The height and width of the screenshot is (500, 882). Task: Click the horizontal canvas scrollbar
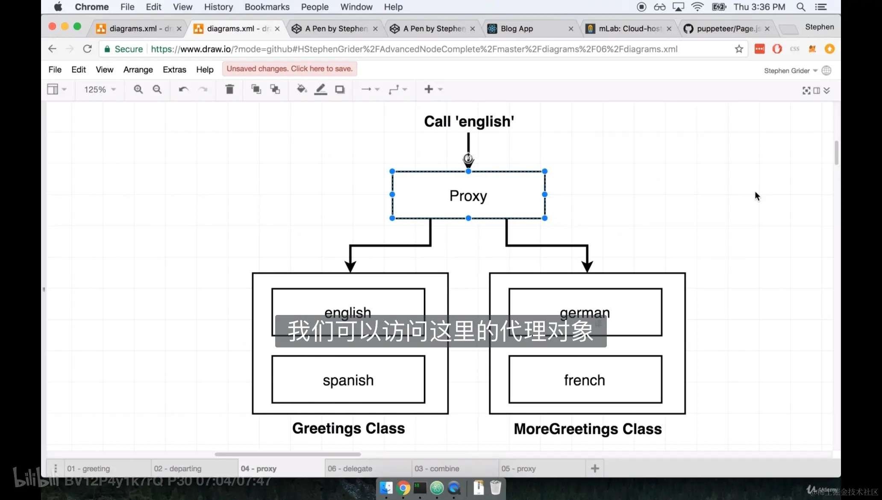tap(288, 454)
